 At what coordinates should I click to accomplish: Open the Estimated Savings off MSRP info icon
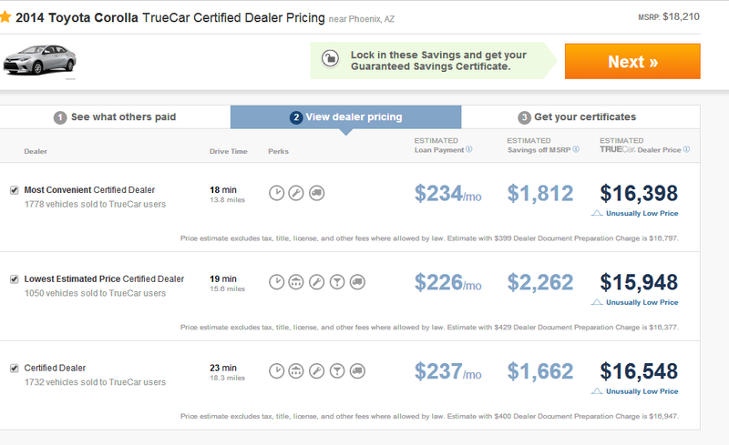tap(576, 149)
